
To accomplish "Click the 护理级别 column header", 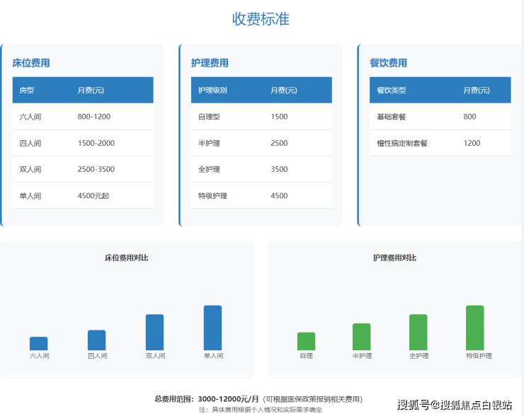I will [212, 91].
